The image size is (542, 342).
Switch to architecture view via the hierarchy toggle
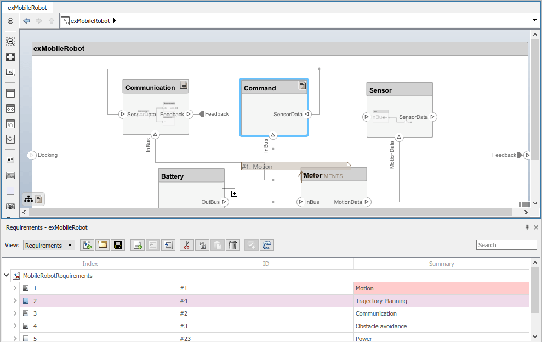click(28, 199)
